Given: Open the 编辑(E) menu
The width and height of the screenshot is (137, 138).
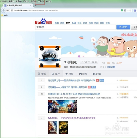Looking at the screenshot, I should 11,1.
